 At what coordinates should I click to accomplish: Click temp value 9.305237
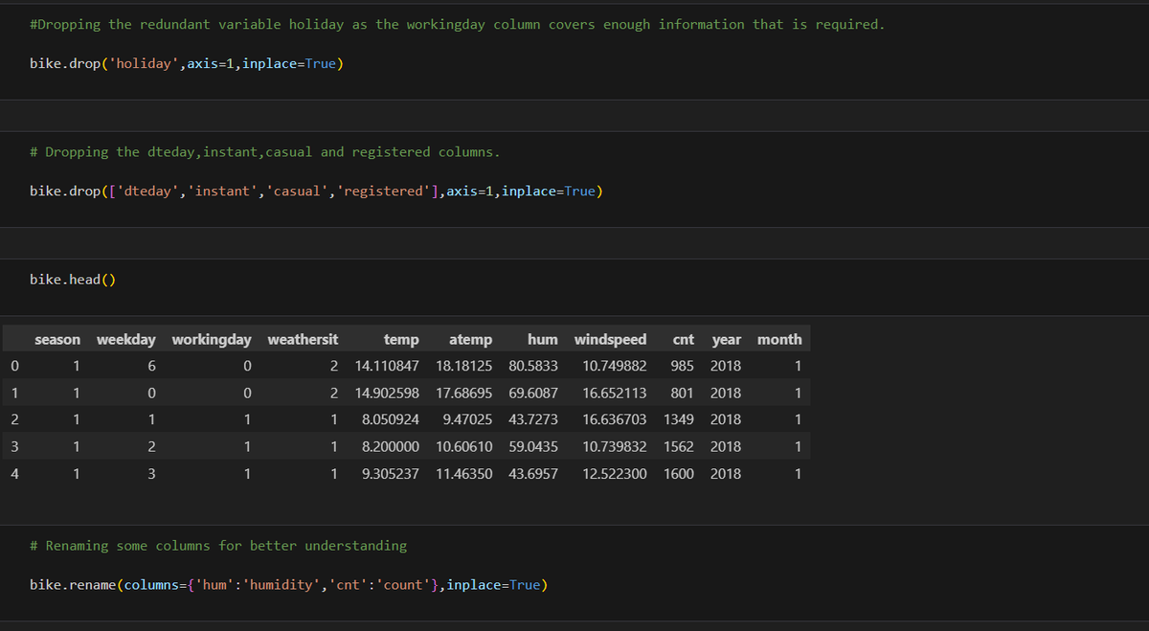click(x=391, y=473)
